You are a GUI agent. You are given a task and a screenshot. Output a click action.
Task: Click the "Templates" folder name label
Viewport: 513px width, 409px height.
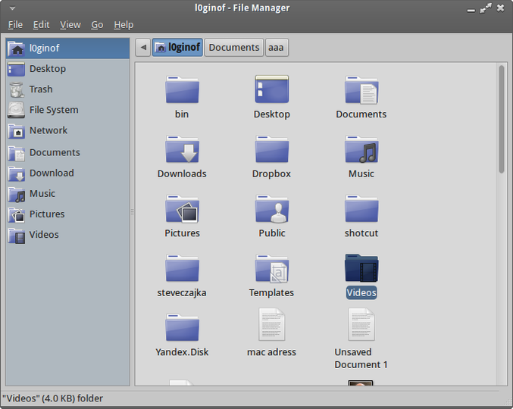click(x=271, y=292)
